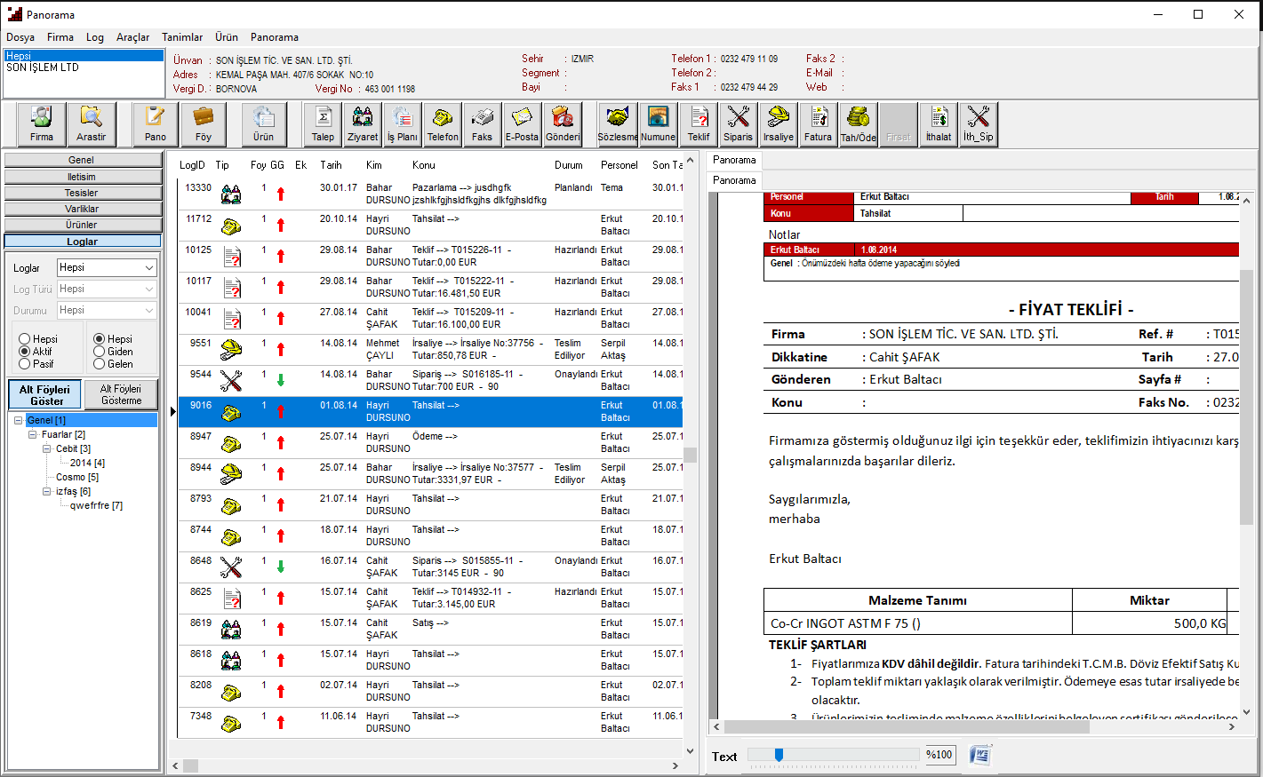Open the Varlıklar section button
Image resolution: width=1263 pixels, height=777 pixels.
pyautogui.click(x=82, y=209)
